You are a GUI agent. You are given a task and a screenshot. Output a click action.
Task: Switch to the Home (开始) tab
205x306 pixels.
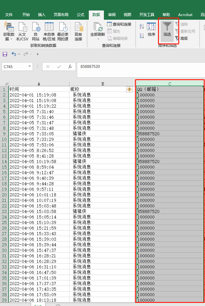(x=26, y=14)
